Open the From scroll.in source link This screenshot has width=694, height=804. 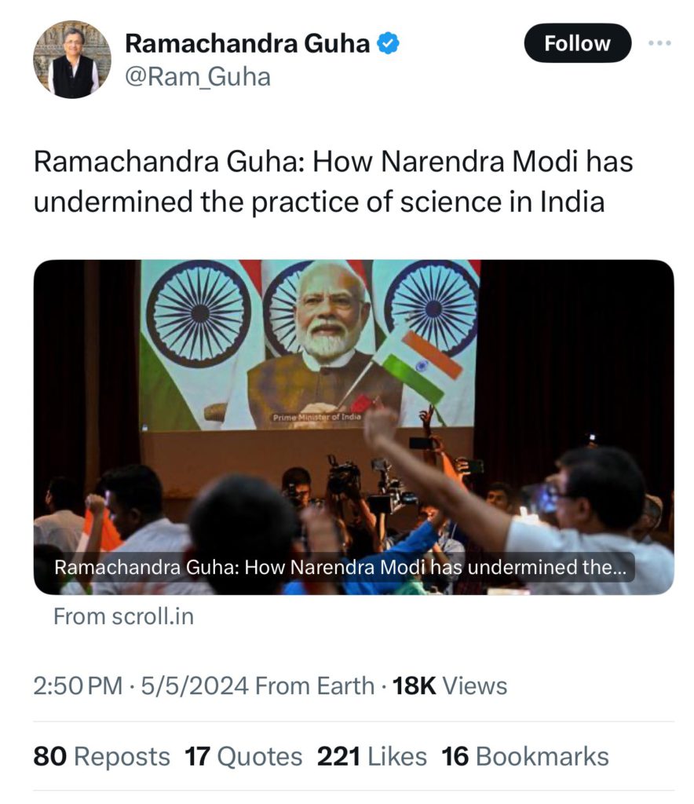coord(123,617)
